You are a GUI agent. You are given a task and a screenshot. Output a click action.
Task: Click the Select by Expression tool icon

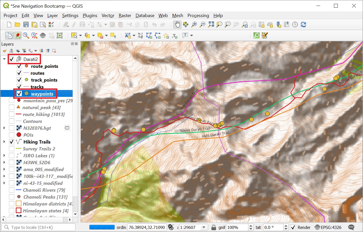click(87, 35)
